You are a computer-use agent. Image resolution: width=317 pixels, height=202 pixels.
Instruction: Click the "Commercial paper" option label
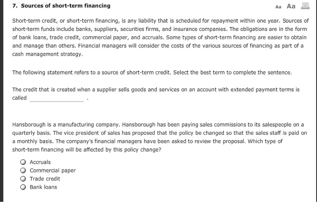[53, 171]
